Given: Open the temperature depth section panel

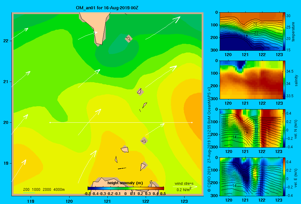Looking at the screenshot, I should tap(251, 31).
